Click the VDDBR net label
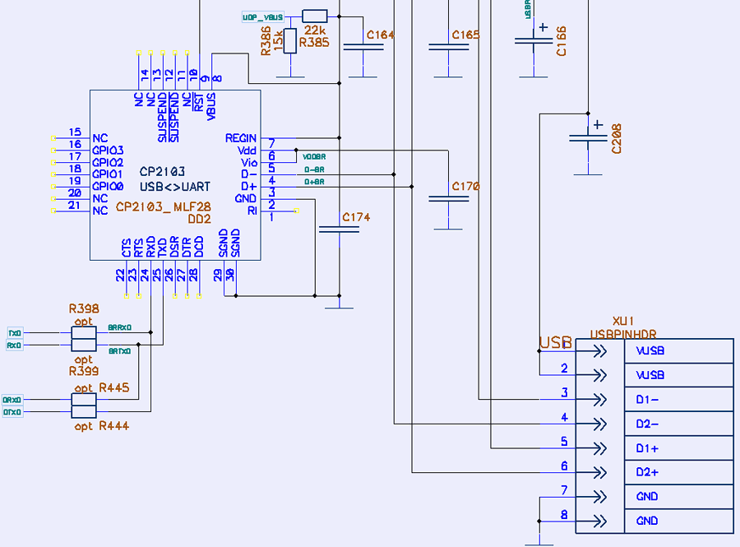 click(x=313, y=156)
